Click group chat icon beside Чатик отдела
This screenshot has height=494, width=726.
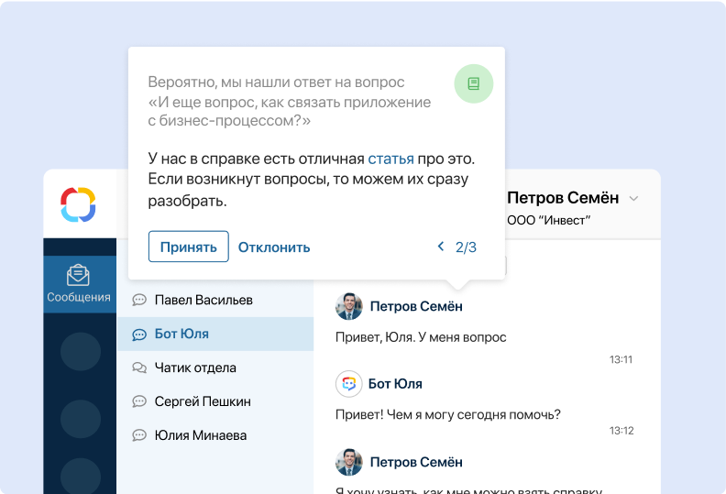pos(139,368)
